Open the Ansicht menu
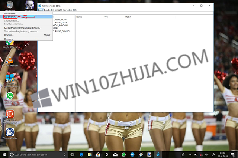The height and width of the screenshot is (158, 238). (59, 10)
